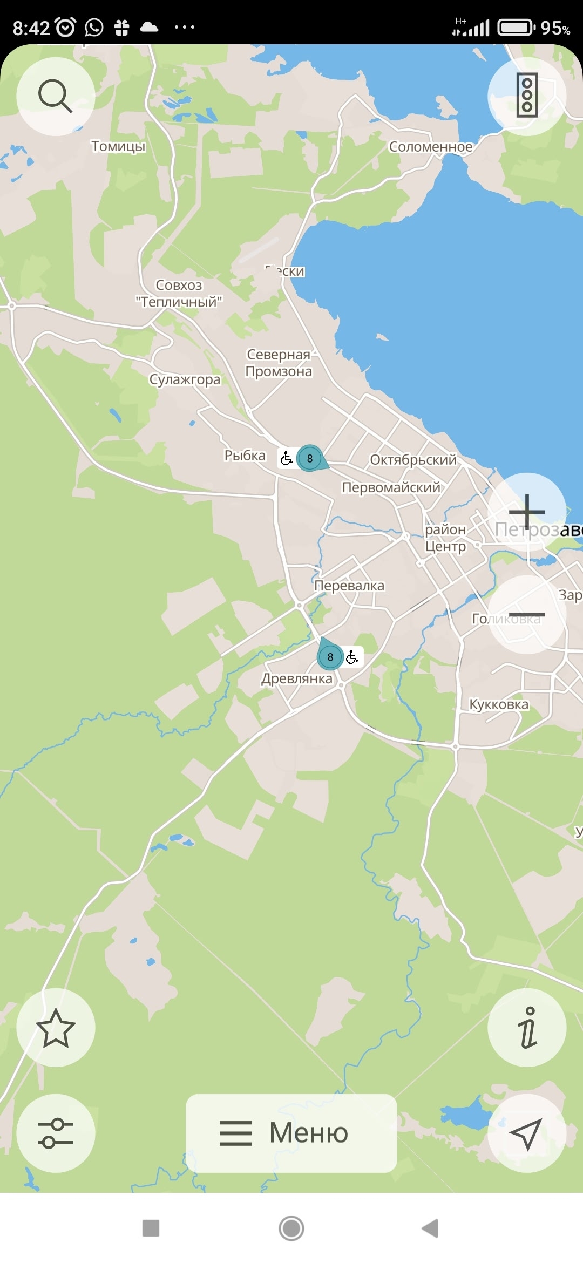The image size is (583, 1263).
Task: Tap the Сулажгора map label
Action: [x=185, y=379]
